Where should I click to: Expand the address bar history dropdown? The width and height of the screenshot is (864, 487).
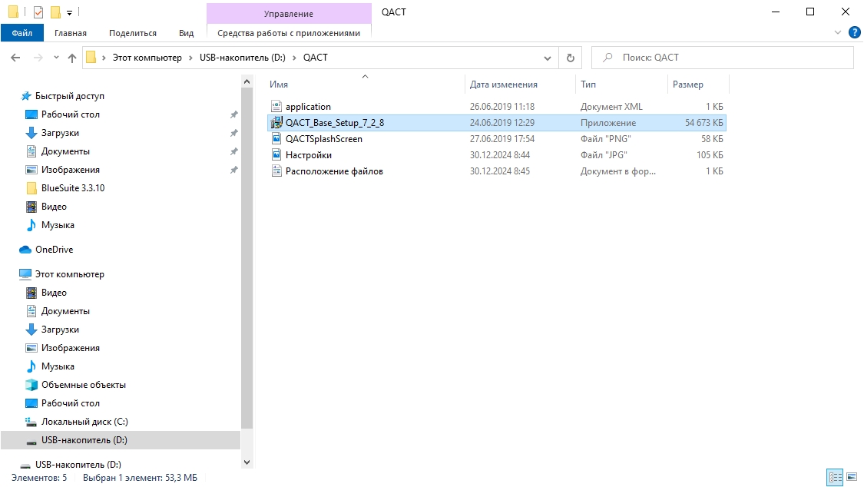point(547,58)
